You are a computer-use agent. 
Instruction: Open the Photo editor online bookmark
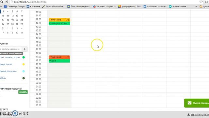click(x=53, y=7)
